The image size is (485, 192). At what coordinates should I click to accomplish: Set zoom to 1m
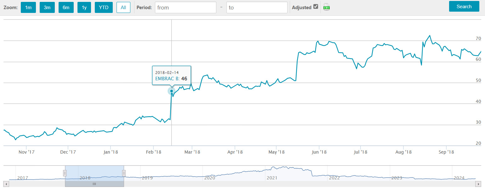click(28, 8)
